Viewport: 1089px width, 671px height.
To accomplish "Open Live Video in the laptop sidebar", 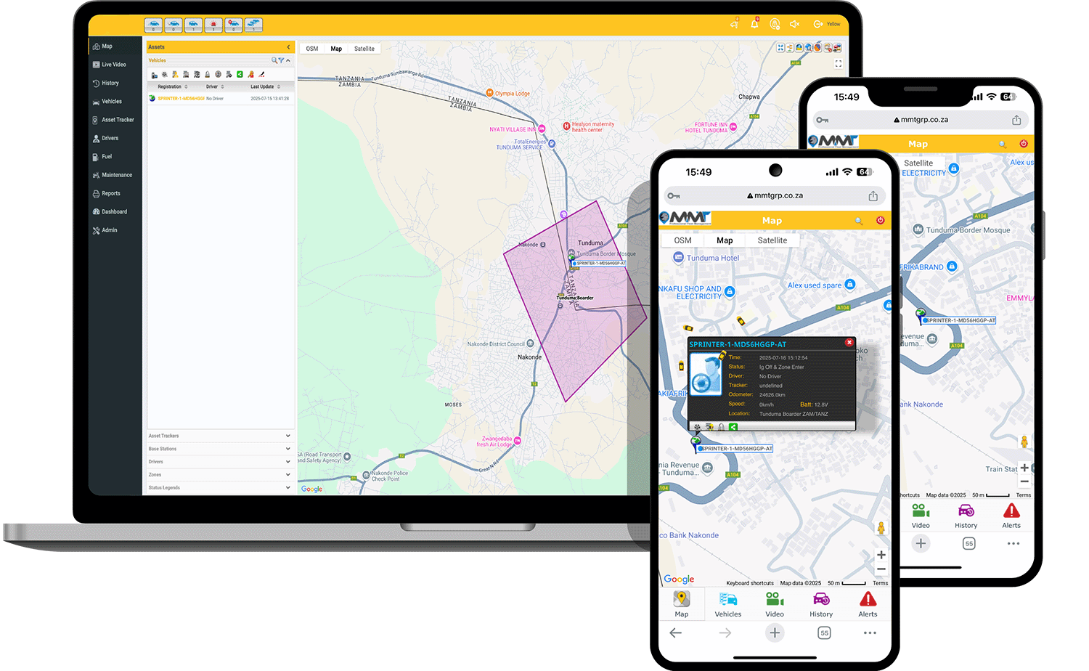I will tap(113, 65).
